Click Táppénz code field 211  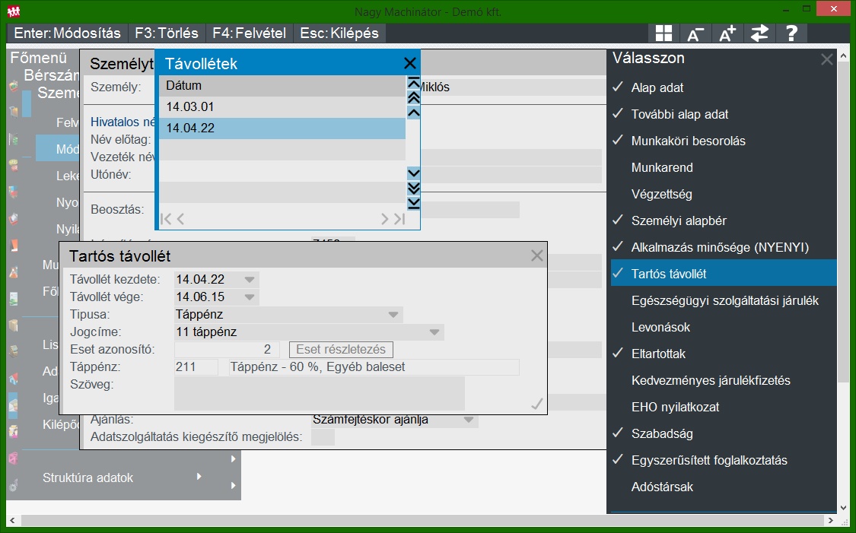point(196,367)
